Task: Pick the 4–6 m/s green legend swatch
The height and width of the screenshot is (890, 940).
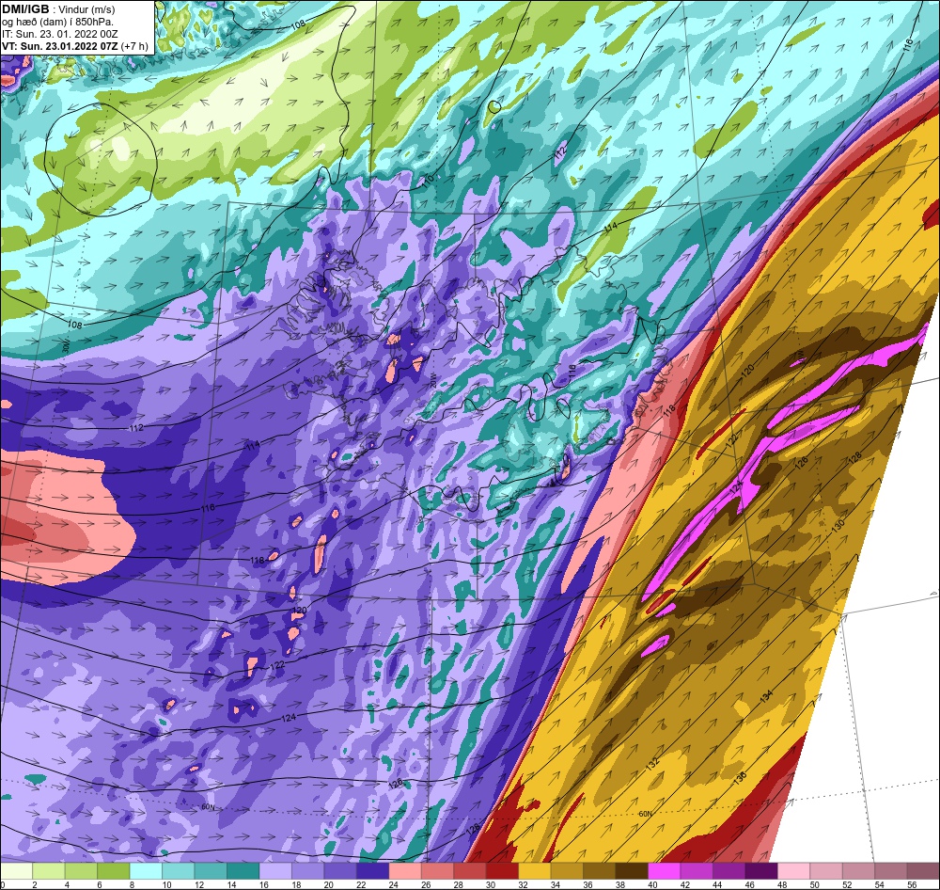Action: point(82,871)
